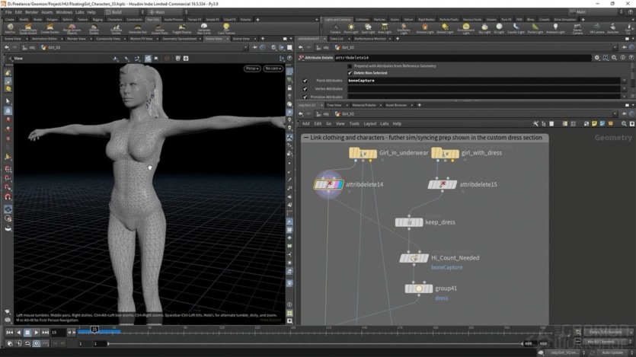Image resolution: width=636 pixels, height=357 pixels.
Task: Click the network editor search icon
Action: 624,123
